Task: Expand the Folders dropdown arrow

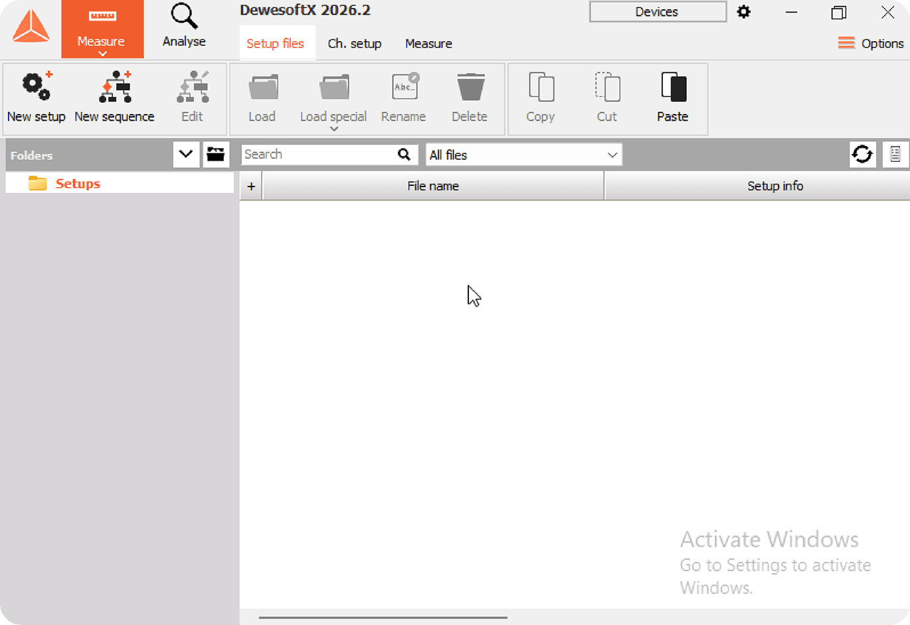Action: point(186,155)
